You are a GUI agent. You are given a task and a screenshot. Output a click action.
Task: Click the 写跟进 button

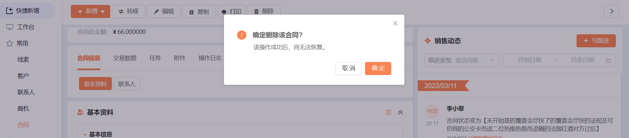596,41
